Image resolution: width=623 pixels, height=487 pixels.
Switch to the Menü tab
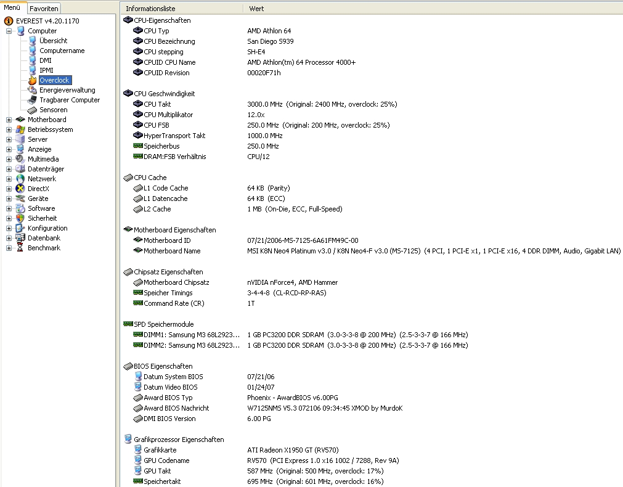click(12, 7)
